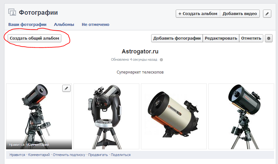
Task: Click the Редактировать button
Action: point(221,38)
